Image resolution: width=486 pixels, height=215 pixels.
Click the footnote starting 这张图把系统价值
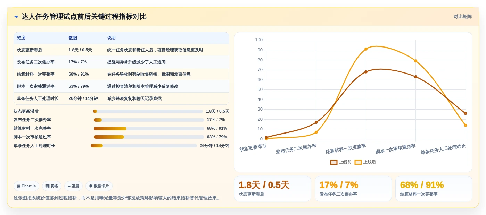tap(117, 198)
